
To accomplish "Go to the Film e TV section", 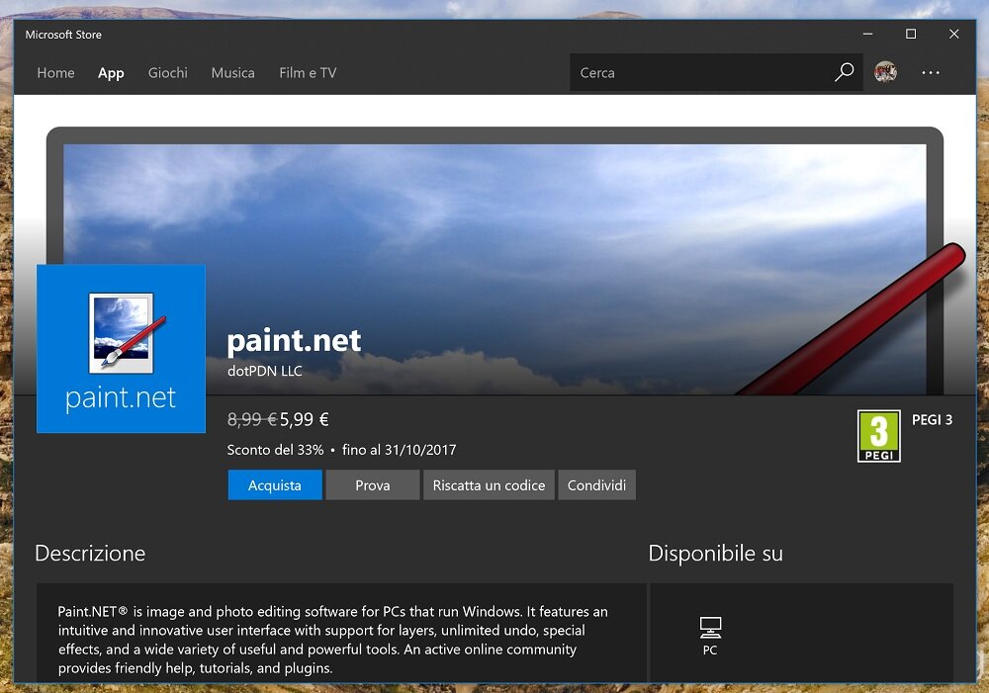I will [308, 72].
